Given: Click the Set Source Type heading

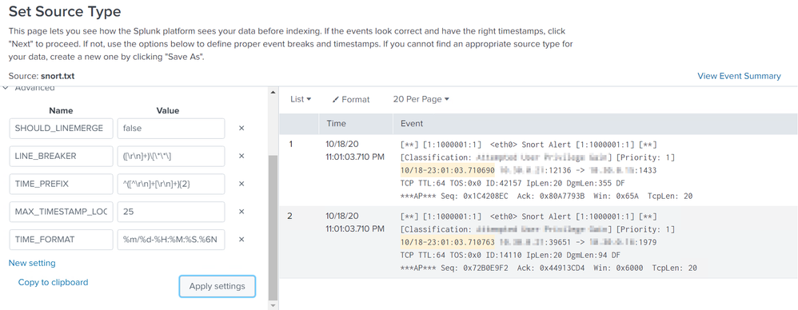Looking at the screenshot, I should click(x=65, y=11).
